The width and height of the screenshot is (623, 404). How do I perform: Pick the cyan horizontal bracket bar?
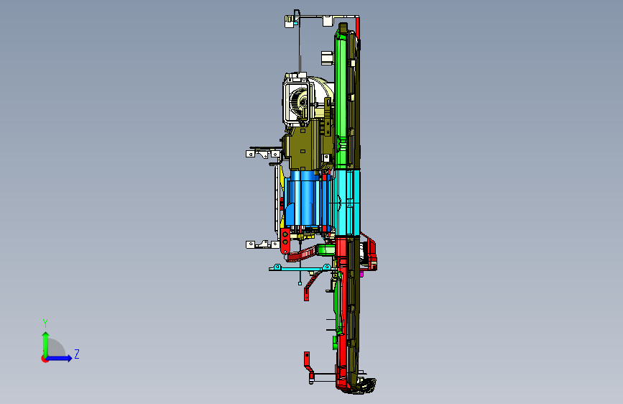click(x=301, y=268)
